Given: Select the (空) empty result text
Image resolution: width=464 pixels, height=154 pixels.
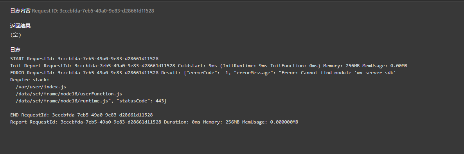Looking at the screenshot, I should 16,35.
